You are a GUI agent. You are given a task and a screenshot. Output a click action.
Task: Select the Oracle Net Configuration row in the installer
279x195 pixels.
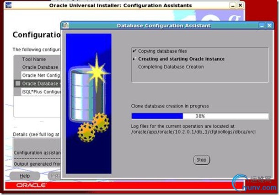click(41, 76)
